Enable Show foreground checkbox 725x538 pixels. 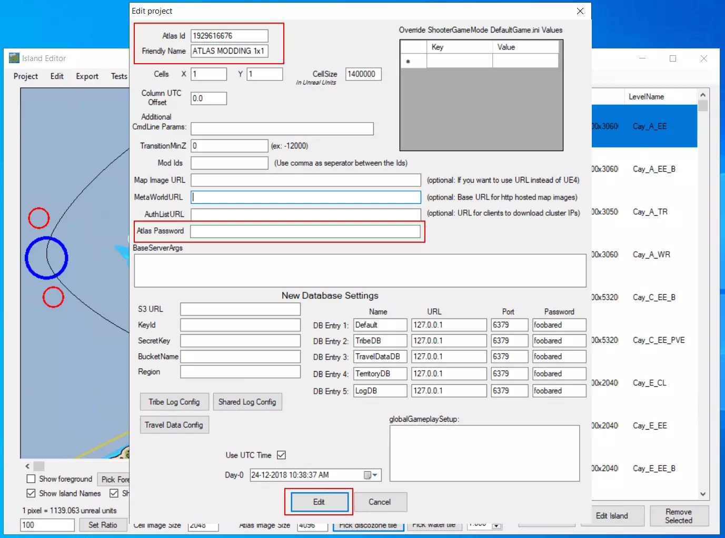tap(31, 479)
